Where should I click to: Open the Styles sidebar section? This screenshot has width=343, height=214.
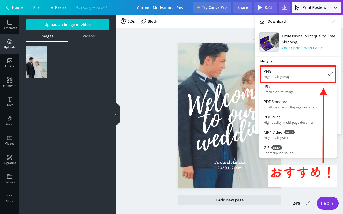[x=10, y=121]
